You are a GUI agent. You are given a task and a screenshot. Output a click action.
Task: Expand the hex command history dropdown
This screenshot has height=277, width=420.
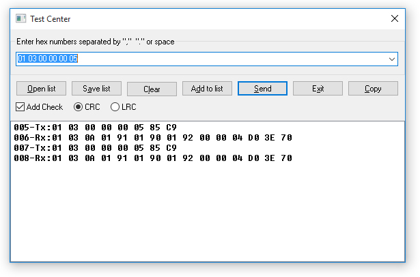click(x=392, y=59)
